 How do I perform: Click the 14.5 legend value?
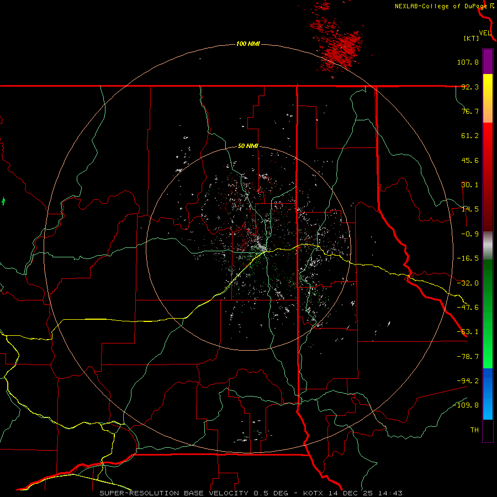(x=470, y=209)
